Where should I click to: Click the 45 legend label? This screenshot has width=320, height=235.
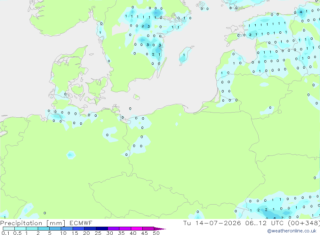145,233
